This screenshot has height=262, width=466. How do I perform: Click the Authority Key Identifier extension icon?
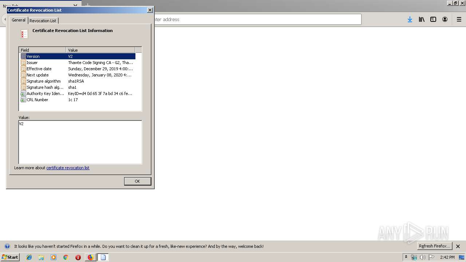click(x=23, y=94)
